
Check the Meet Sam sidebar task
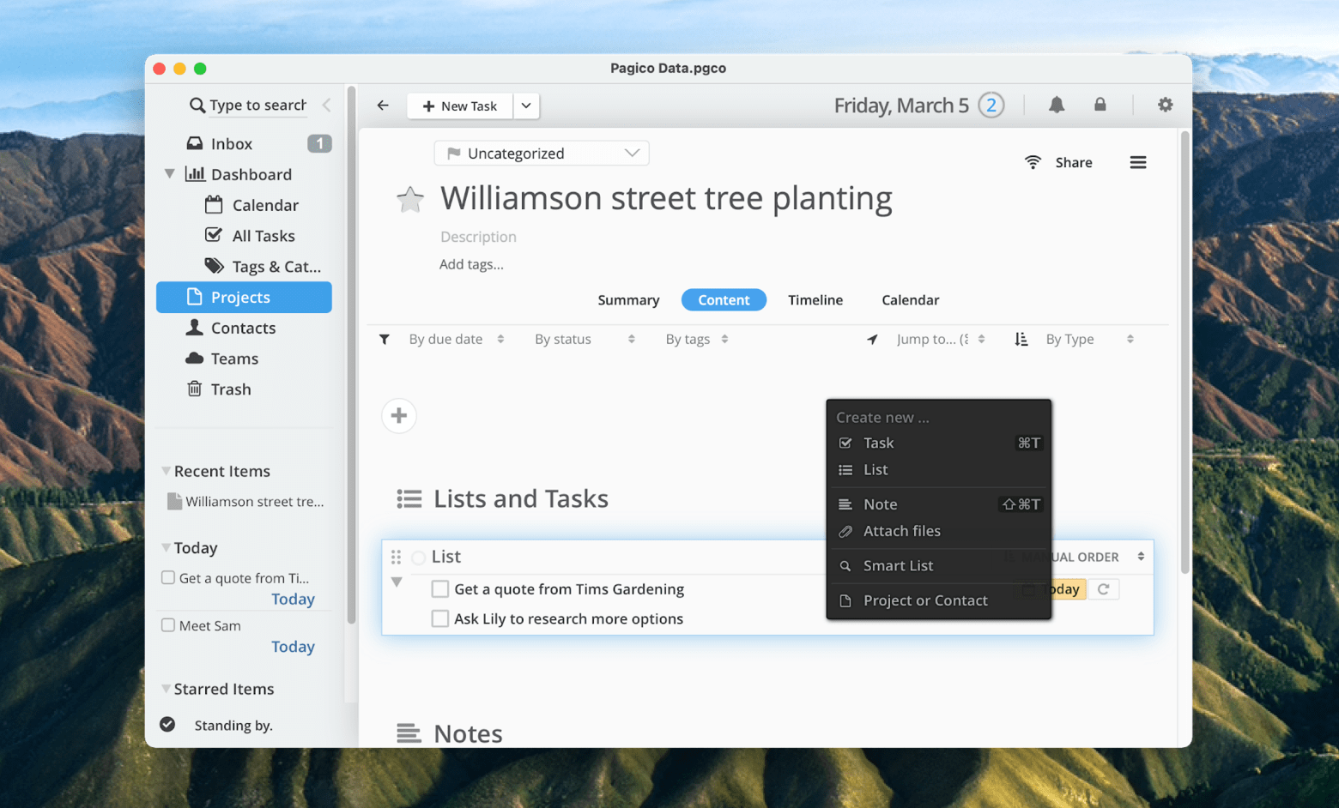168,625
